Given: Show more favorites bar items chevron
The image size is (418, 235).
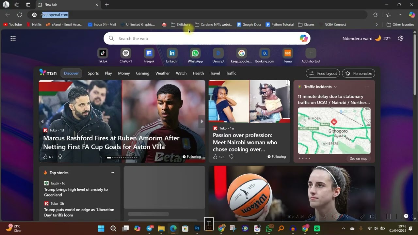Looking at the screenshot, I should pos(377,24).
